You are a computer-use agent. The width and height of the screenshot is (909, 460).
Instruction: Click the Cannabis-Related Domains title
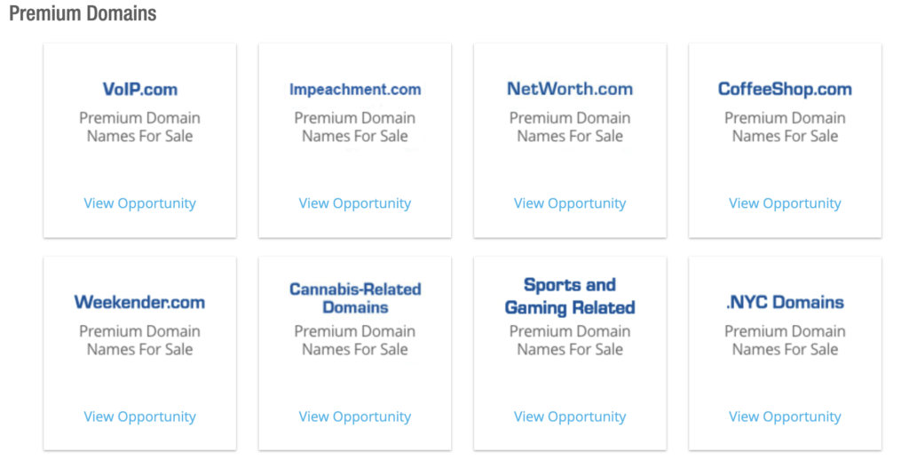pyautogui.click(x=354, y=298)
